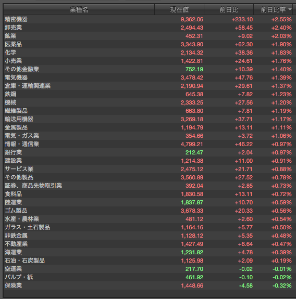Sort by 現在値 column header
Screen dimensions: 296x299
(179, 9)
